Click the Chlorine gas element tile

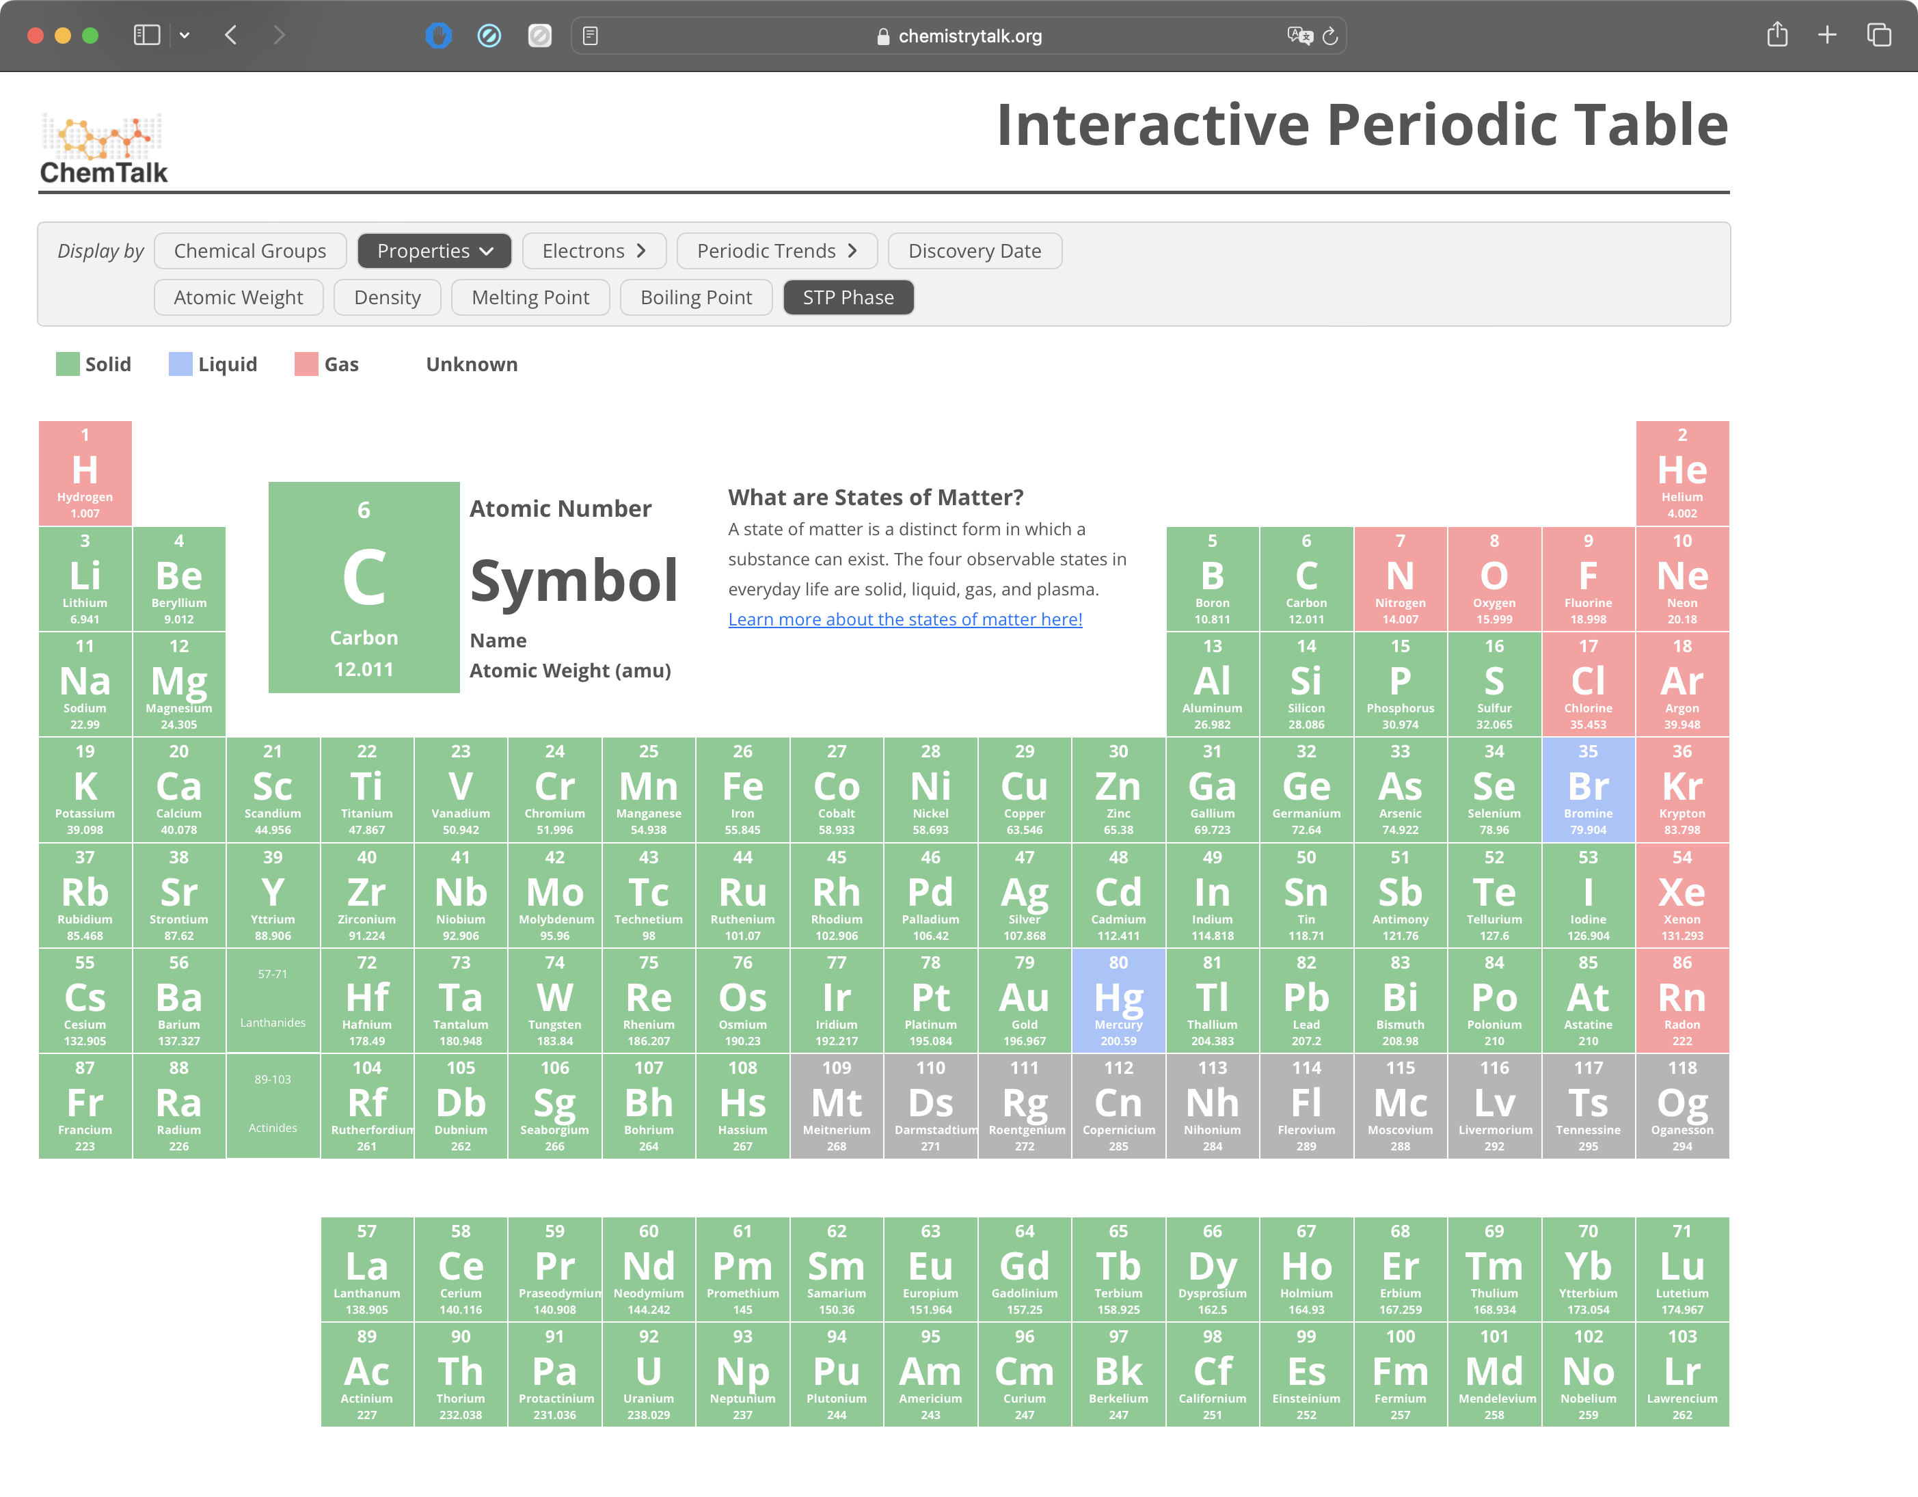1588,685
